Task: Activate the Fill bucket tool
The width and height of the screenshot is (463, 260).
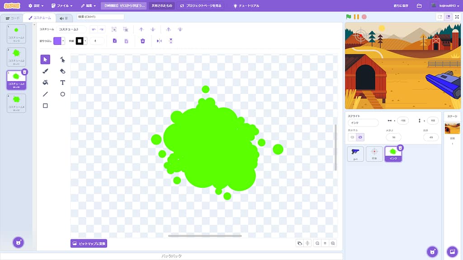Action: [x=45, y=83]
